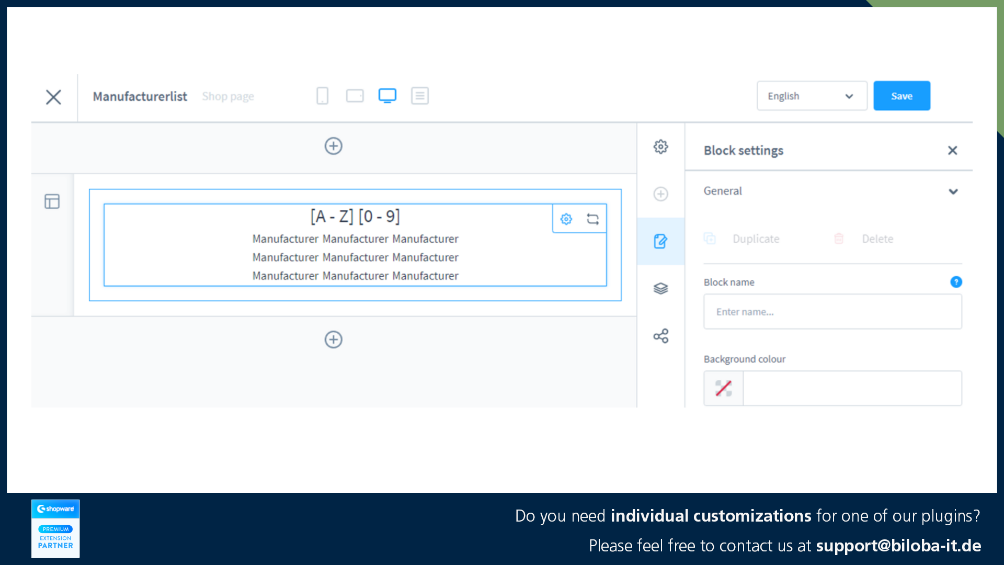Select the mobile viewport toggle
The width and height of the screenshot is (1004, 565).
[323, 95]
